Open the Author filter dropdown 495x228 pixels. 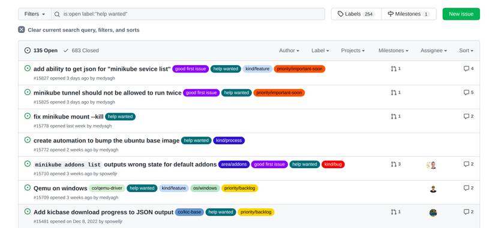289,50
